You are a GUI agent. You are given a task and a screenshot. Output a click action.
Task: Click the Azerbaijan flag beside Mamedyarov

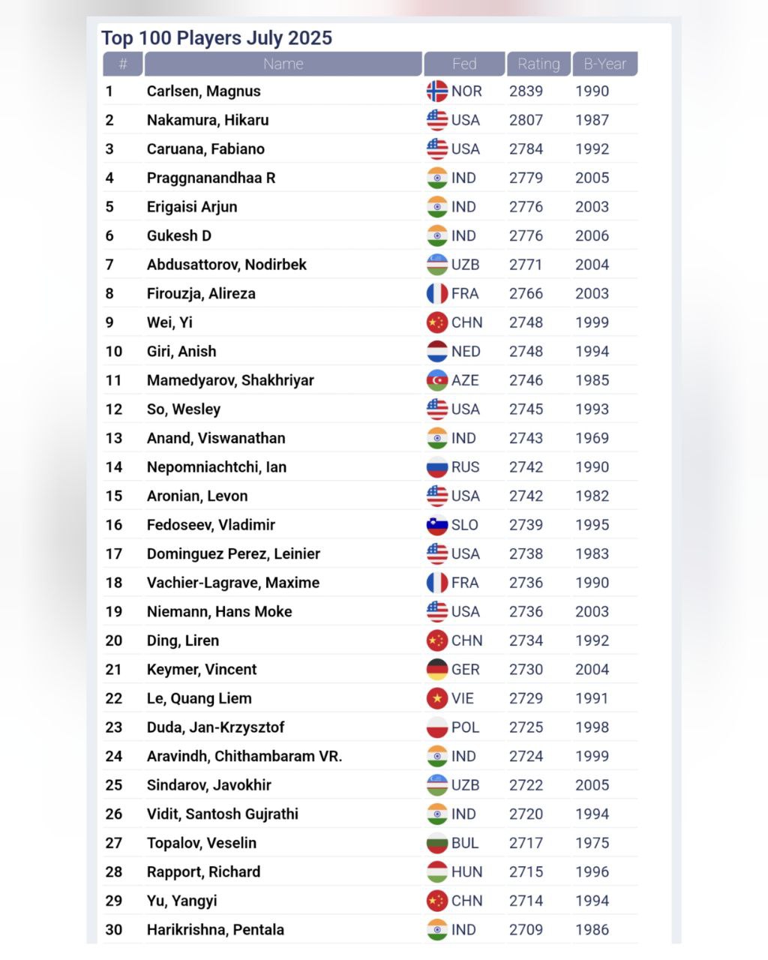(437, 380)
